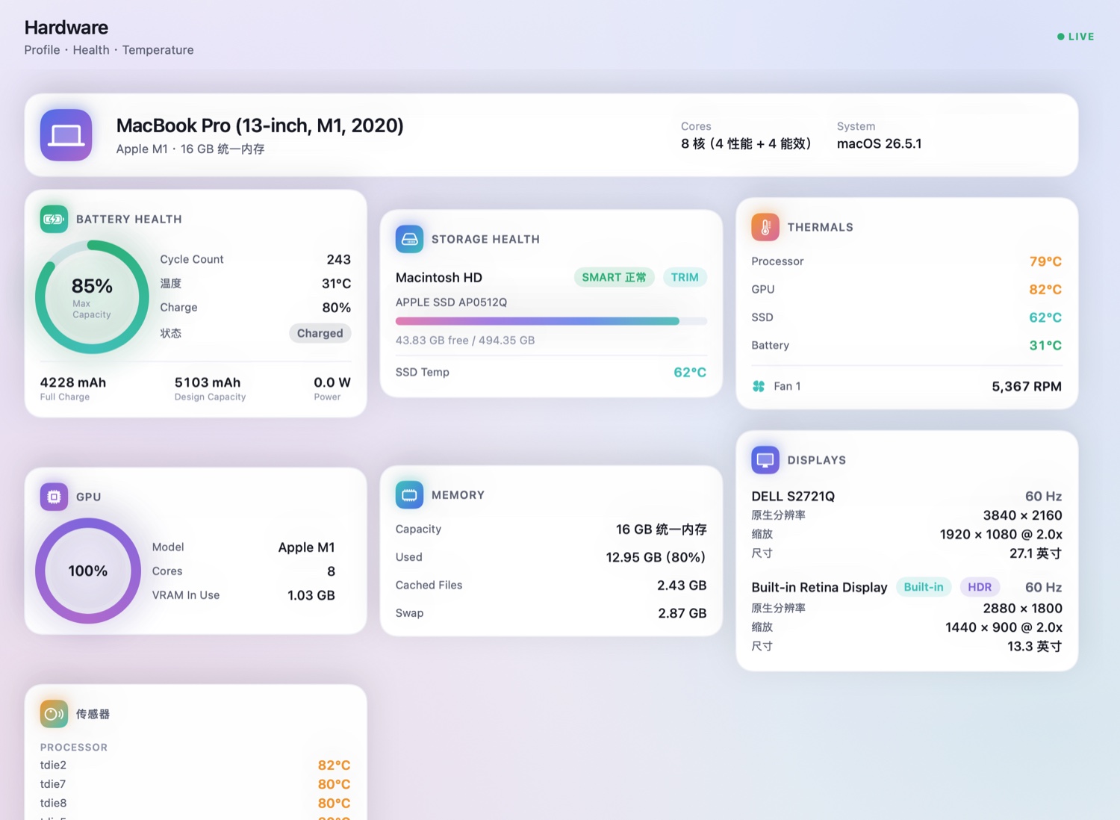Click the blue Memory module icon
Image resolution: width=1120 pixels, height=820 pixels.
tap(409, 494)
